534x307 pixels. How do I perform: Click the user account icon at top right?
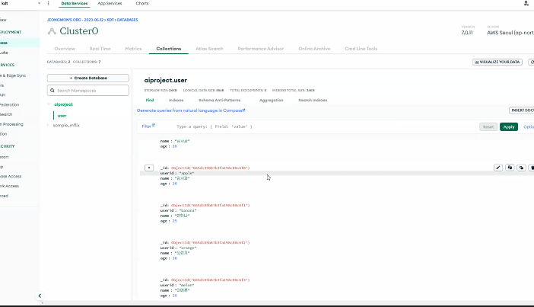click(x=526, y=3)
